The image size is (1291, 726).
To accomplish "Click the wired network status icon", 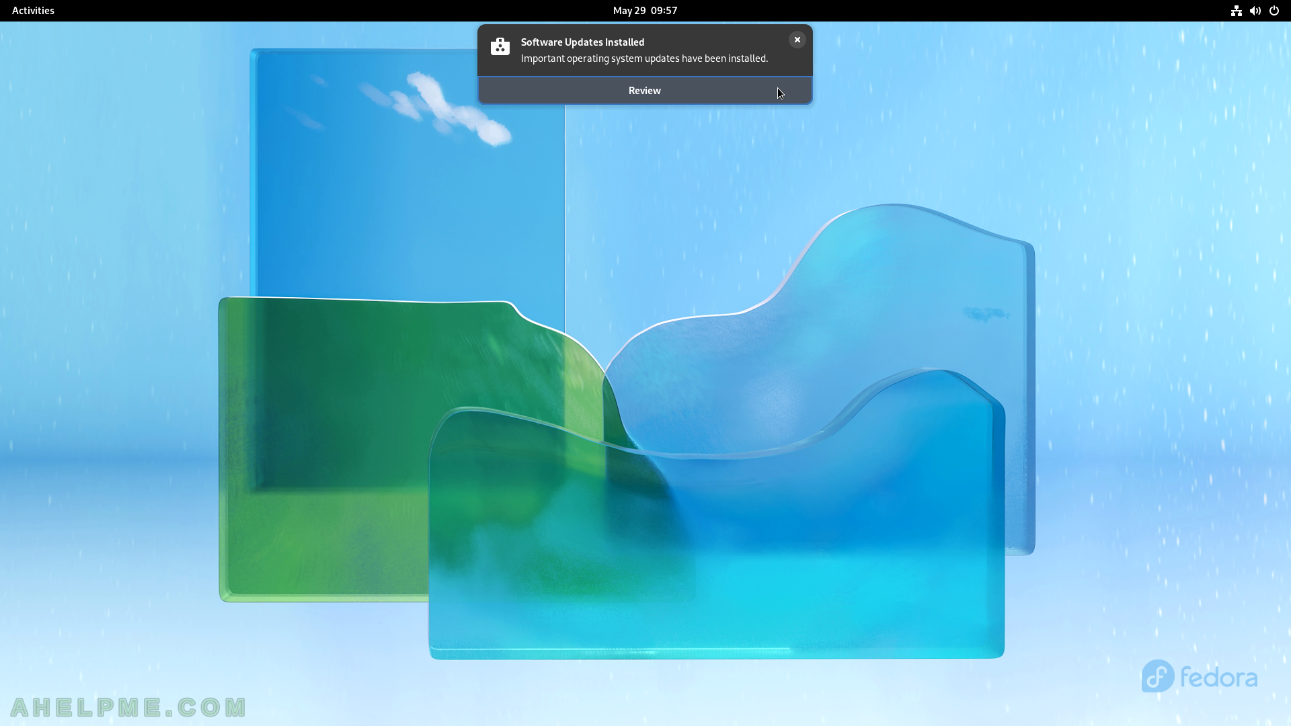I will click(x=1236, y=11).
